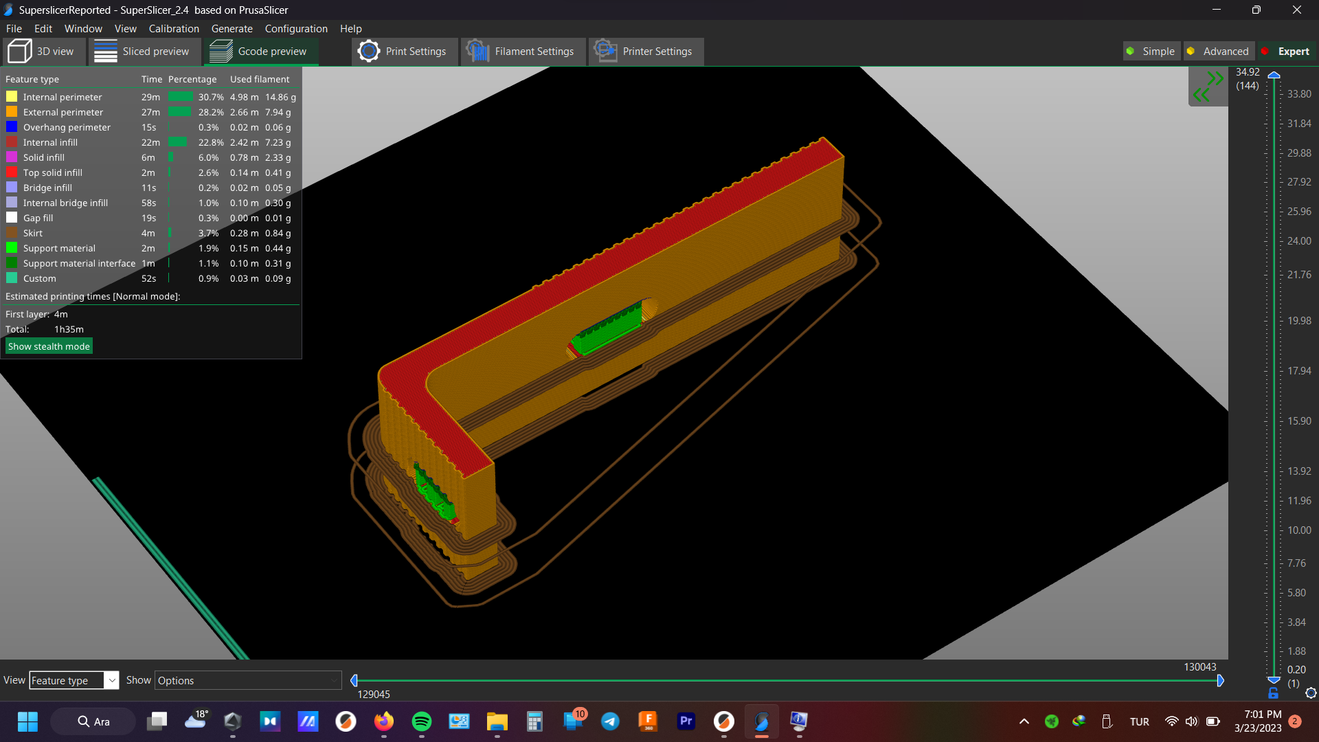Image resolution: width=1319 pixels, height=742 pixels.
Task: Click Show stealth mode button
Action: tap(49, 346)
